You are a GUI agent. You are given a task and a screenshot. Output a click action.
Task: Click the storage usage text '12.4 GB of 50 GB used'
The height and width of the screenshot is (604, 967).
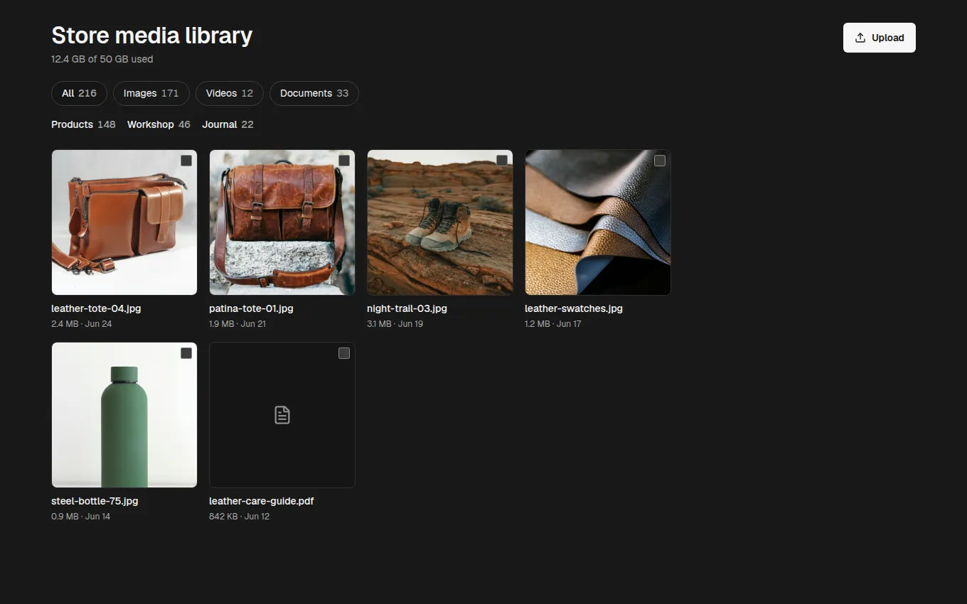point(102,59)
